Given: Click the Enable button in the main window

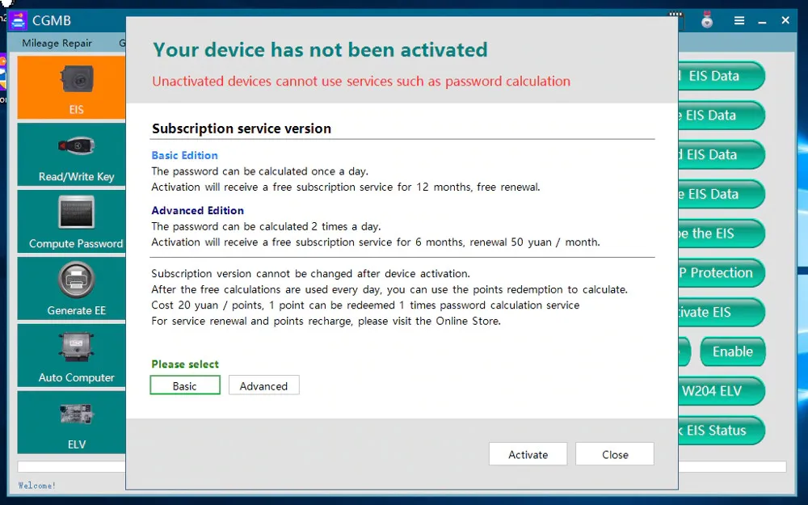Looking at the screenshot, I should pyautogui.click(x=733, y=352).
